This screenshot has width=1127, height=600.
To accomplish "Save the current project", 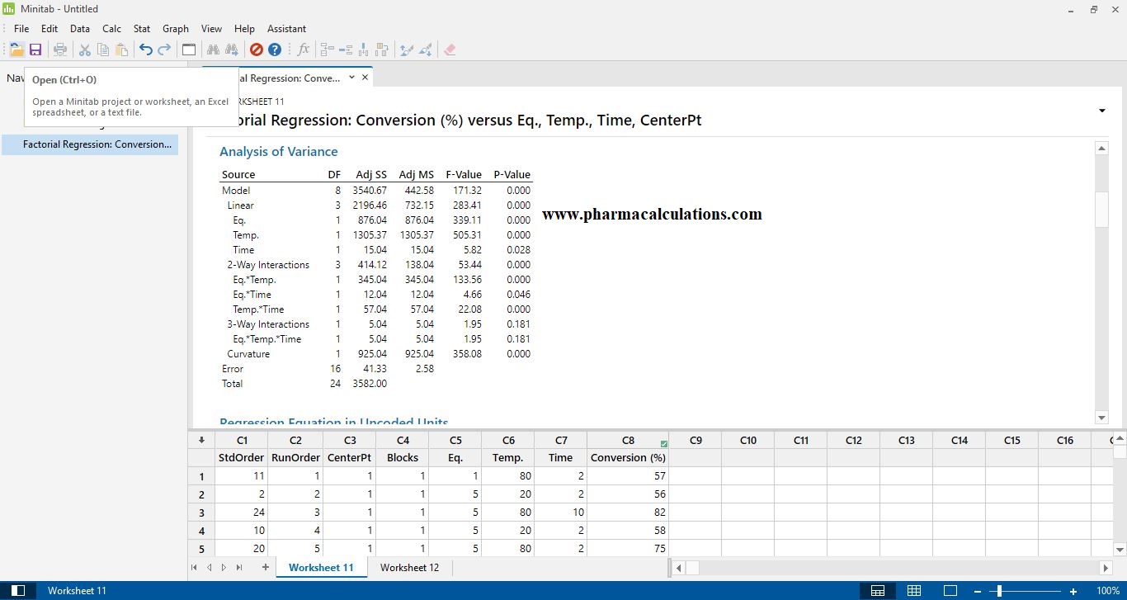I will (x=35, y=49).
